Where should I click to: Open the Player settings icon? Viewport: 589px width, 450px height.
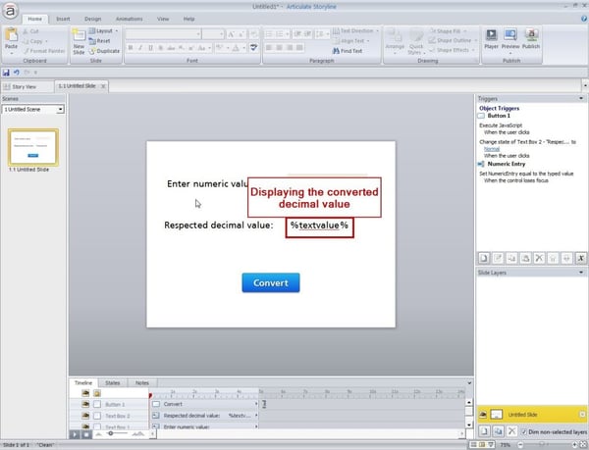click(x=491, y=38)
